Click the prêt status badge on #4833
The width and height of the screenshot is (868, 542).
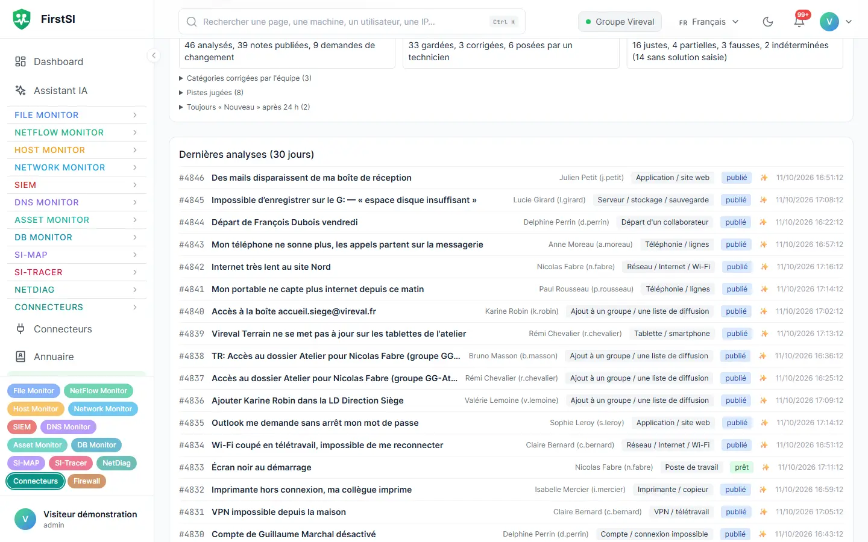click(x=742, y=467)
